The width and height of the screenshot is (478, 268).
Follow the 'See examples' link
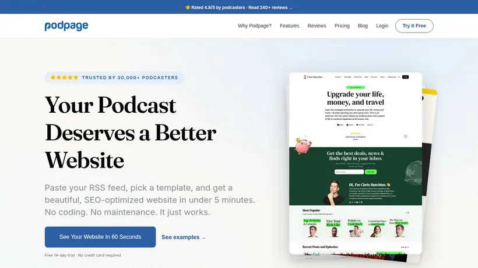[x=184, y=237]
